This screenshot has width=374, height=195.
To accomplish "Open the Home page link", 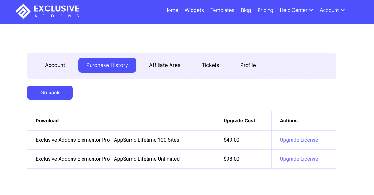I will [171, 10].
